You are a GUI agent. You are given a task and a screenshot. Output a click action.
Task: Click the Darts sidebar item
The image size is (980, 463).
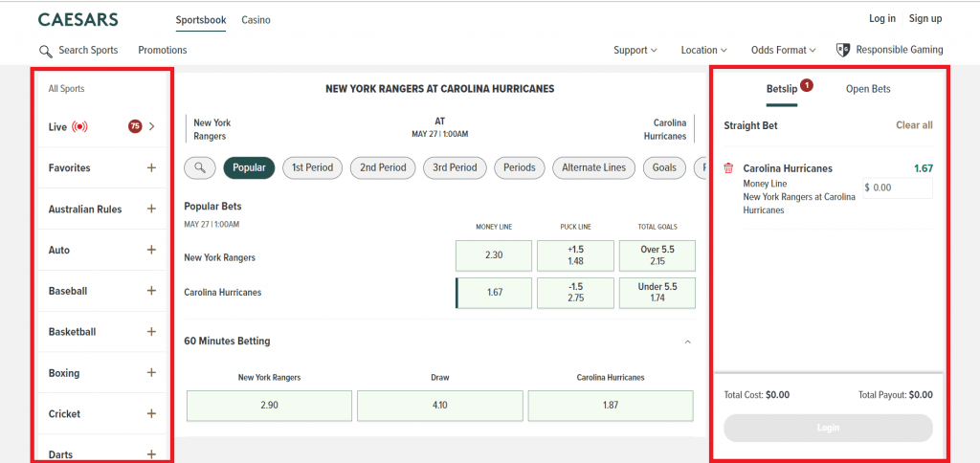point(102,452)
